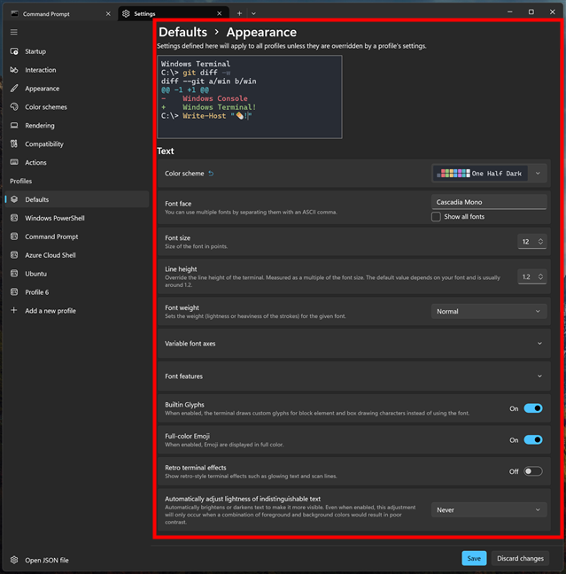Viewport: 566px width, 574px height.
Task: Select the Settings tab
Action: tap(174, 13)
